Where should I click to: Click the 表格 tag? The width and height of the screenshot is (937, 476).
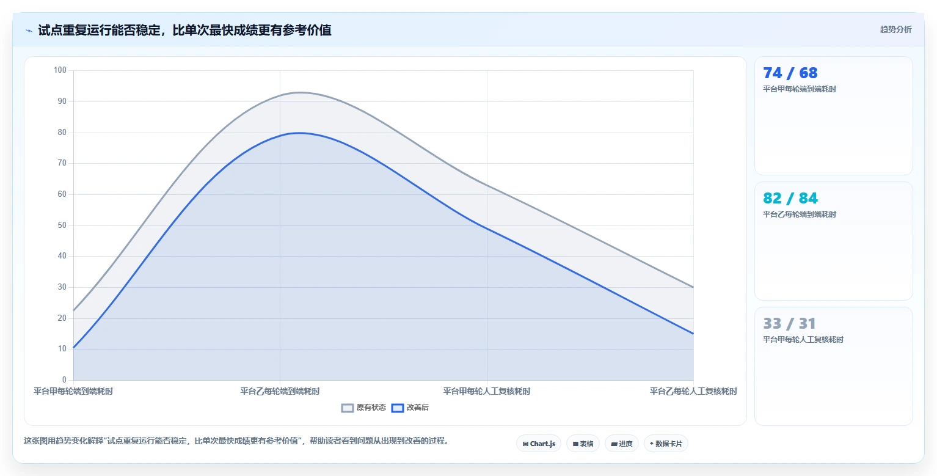point(583,444)
